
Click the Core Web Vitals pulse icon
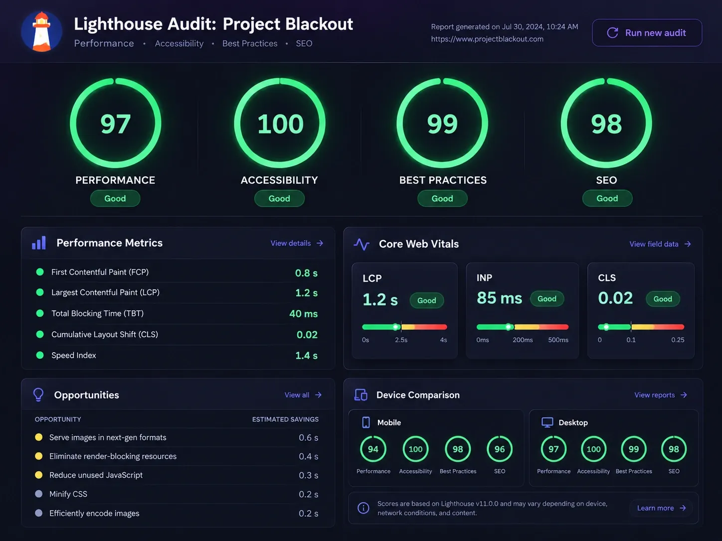point(361,244)
